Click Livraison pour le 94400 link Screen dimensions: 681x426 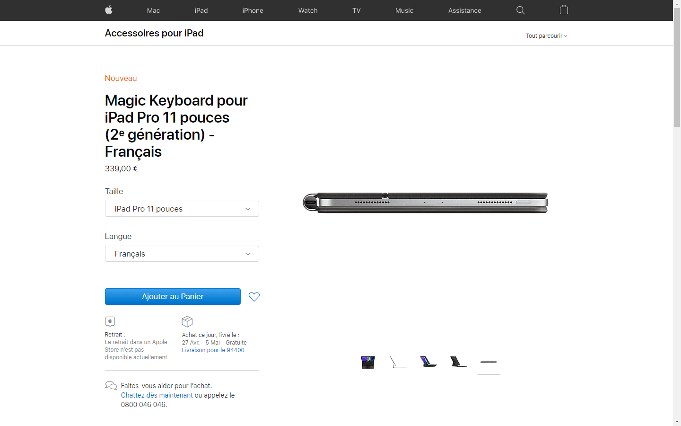(x=213, y=350)
